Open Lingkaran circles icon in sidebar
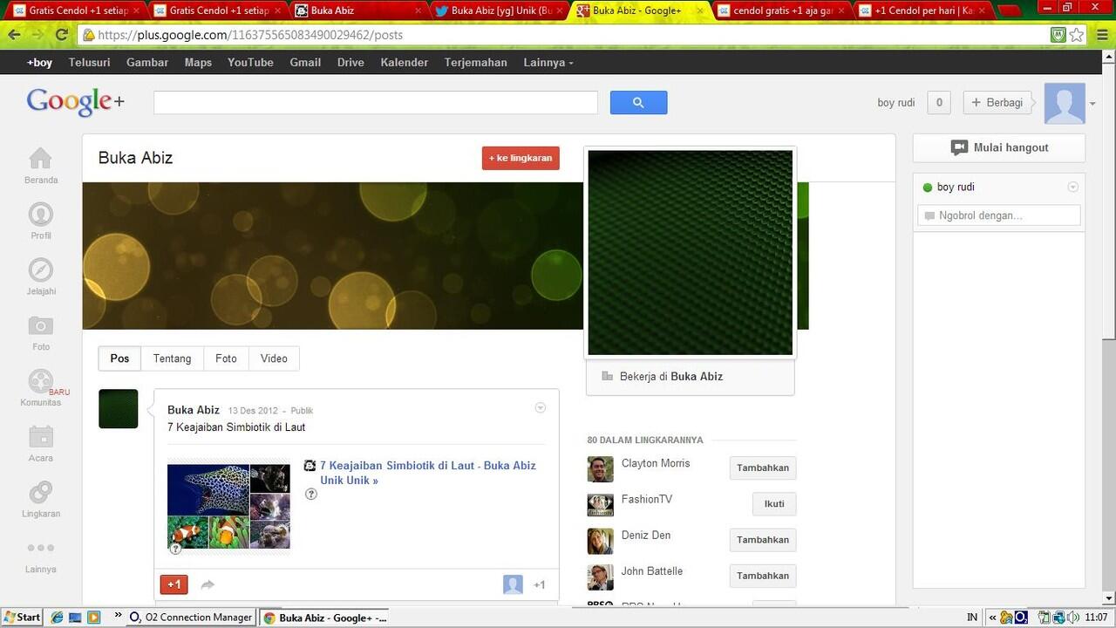This screenshot has width=1116, height=628. pyautogui.click(x=41, y=499)
